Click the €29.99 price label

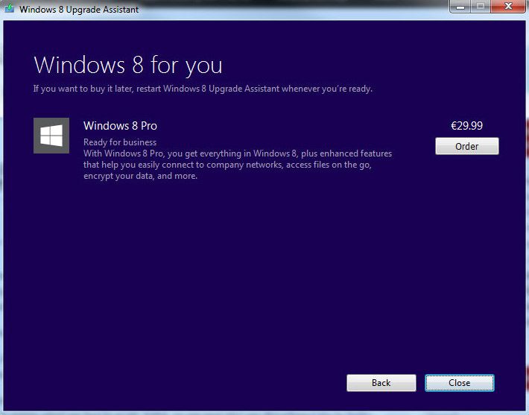(467, 126)
